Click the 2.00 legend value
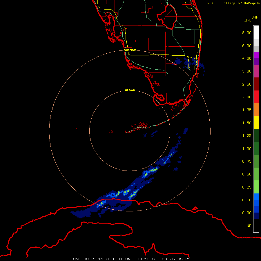The height and width of the screenshot is (261, 261). tap(247, 97)
